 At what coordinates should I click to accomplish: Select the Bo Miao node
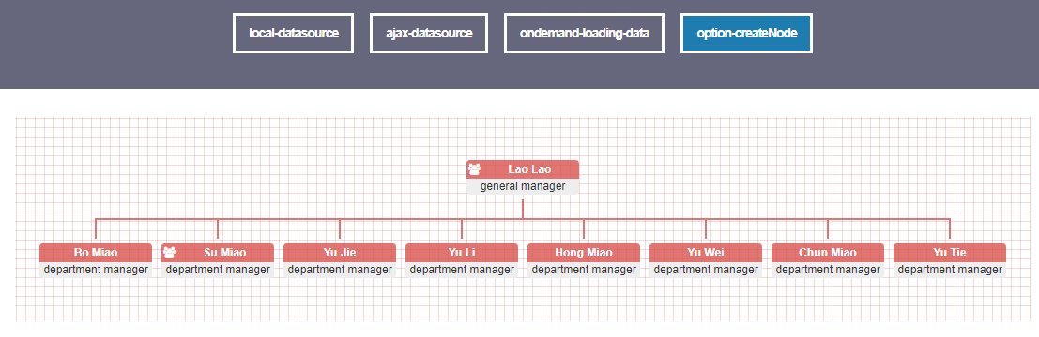pyautogui.click(x=96, y=260)
